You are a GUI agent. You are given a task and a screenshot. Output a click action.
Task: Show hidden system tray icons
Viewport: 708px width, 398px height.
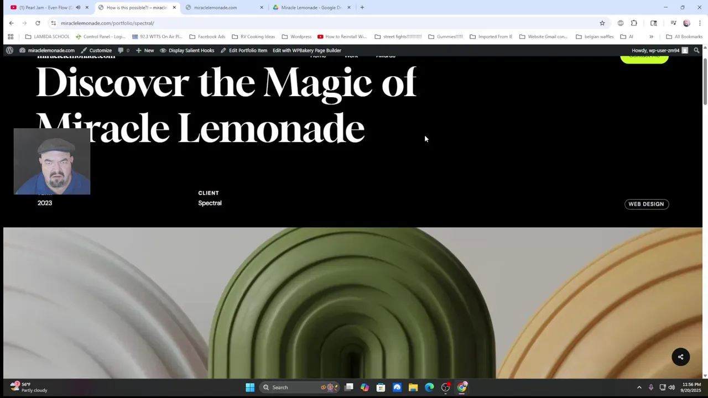(639, 387)
